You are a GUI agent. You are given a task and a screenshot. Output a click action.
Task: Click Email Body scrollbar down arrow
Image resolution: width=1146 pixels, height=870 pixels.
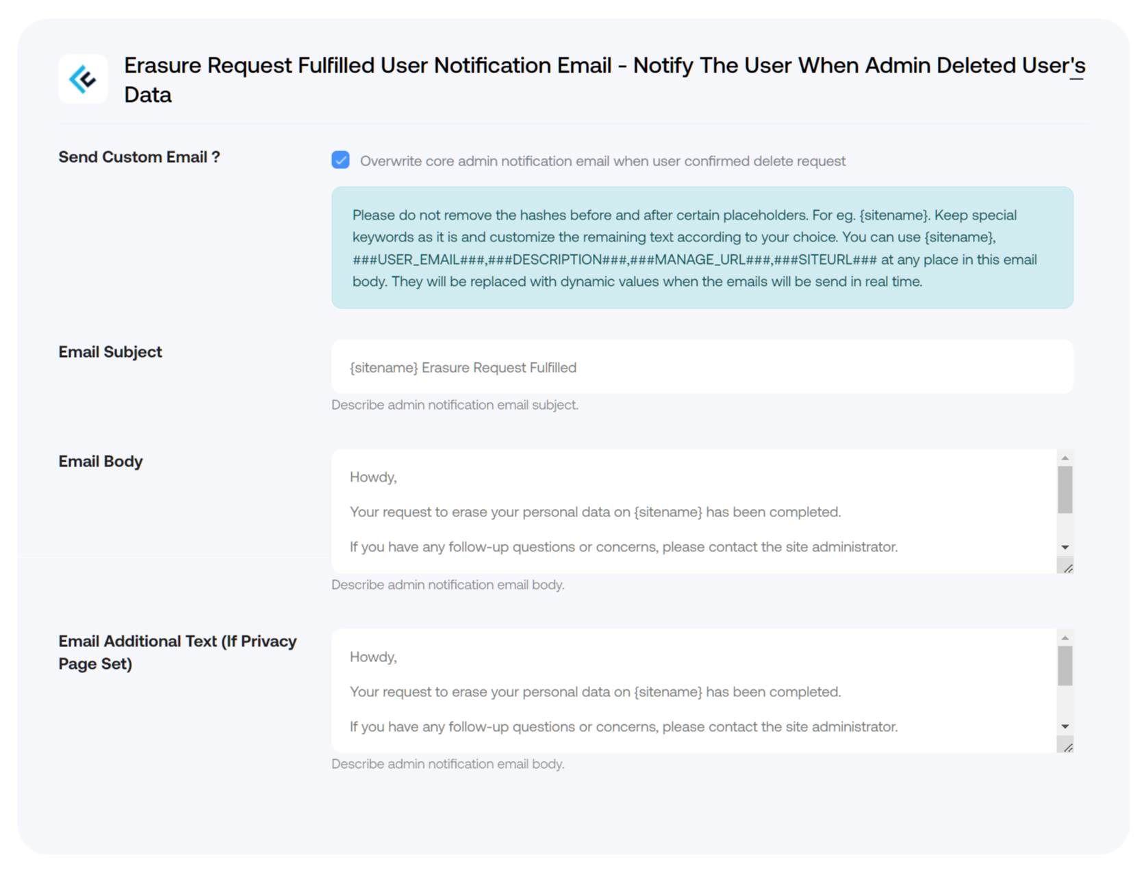1065,547
